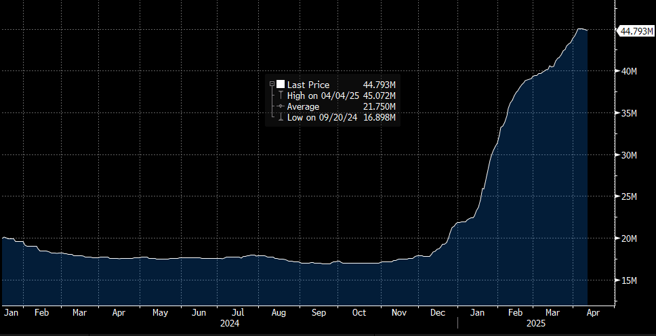656x336 pixels.
Task: Click the 45.072M high value in legend
Action: [380, 96]
